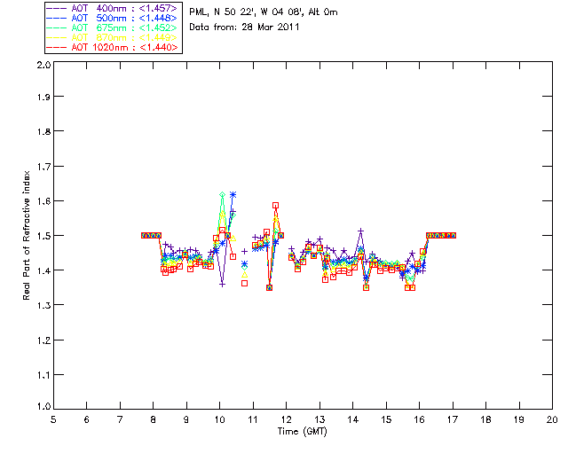Click the blue asterisk peak after 10 GMT
The image size is (568, 454).
pyautogui.click(x=233, y=195)
